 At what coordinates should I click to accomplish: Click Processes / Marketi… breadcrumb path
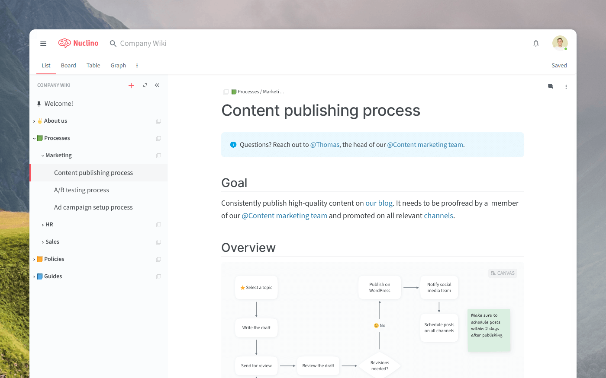point(261,92)
